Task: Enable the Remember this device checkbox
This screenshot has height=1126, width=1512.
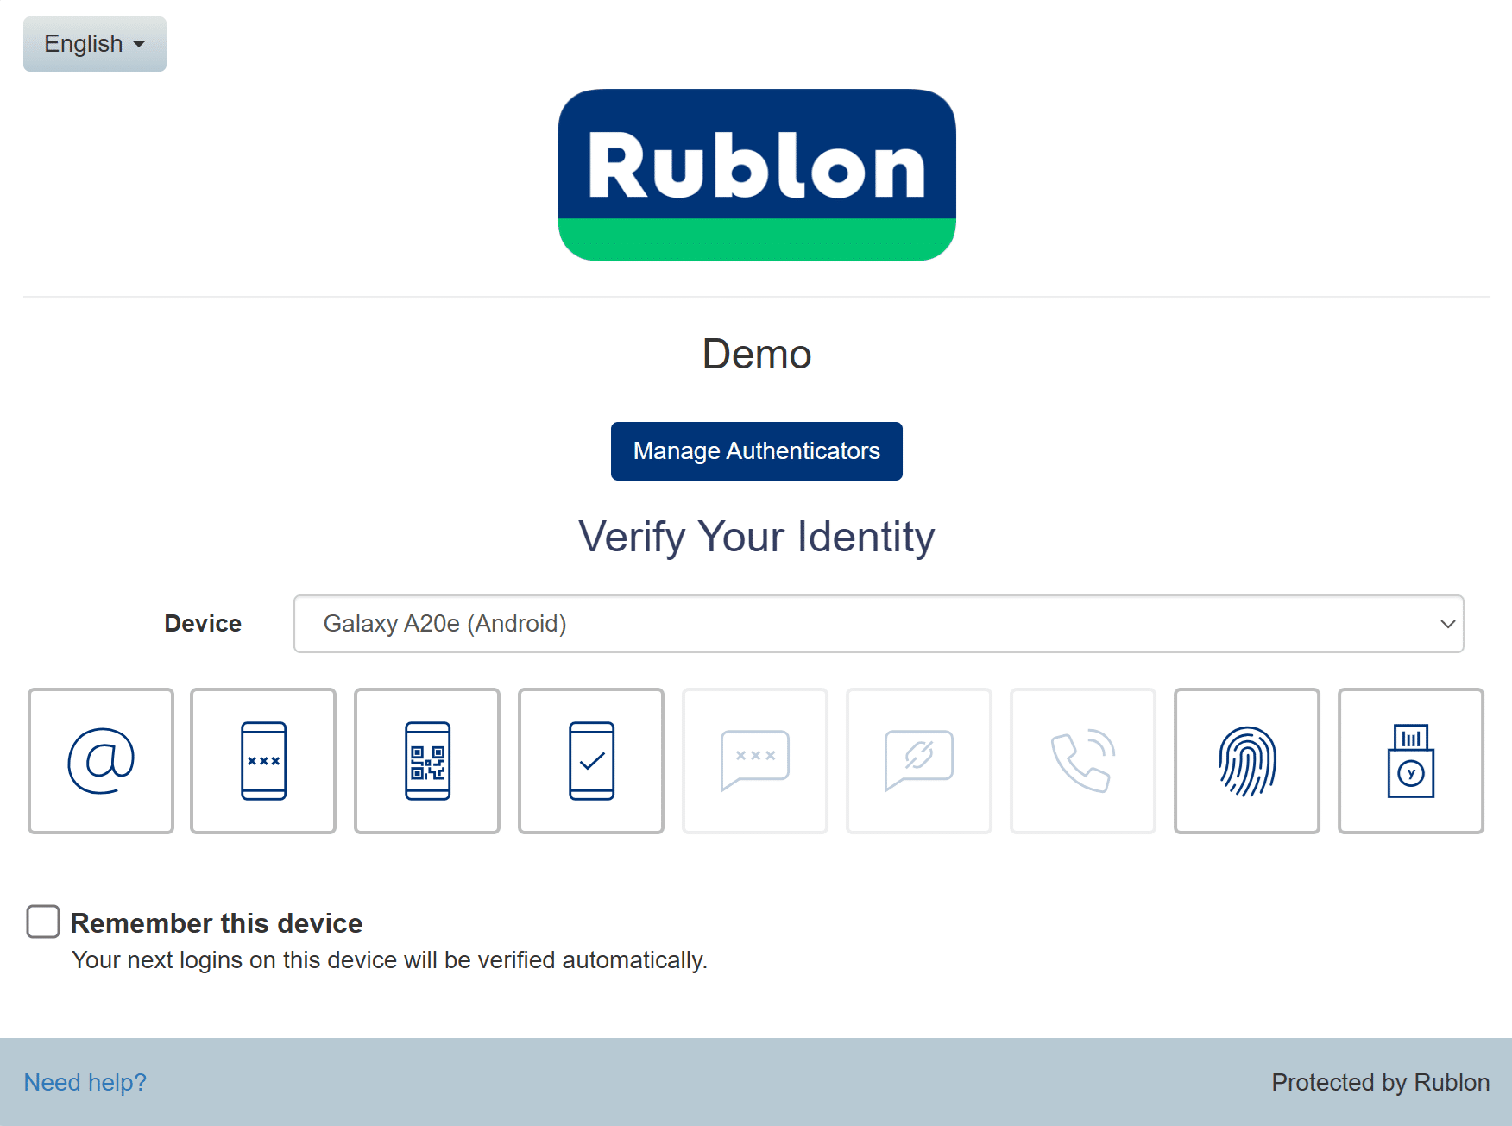Action: click(x=43, y=922)
